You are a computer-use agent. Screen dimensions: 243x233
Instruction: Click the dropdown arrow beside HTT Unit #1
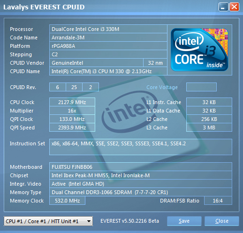pos(89,221)
